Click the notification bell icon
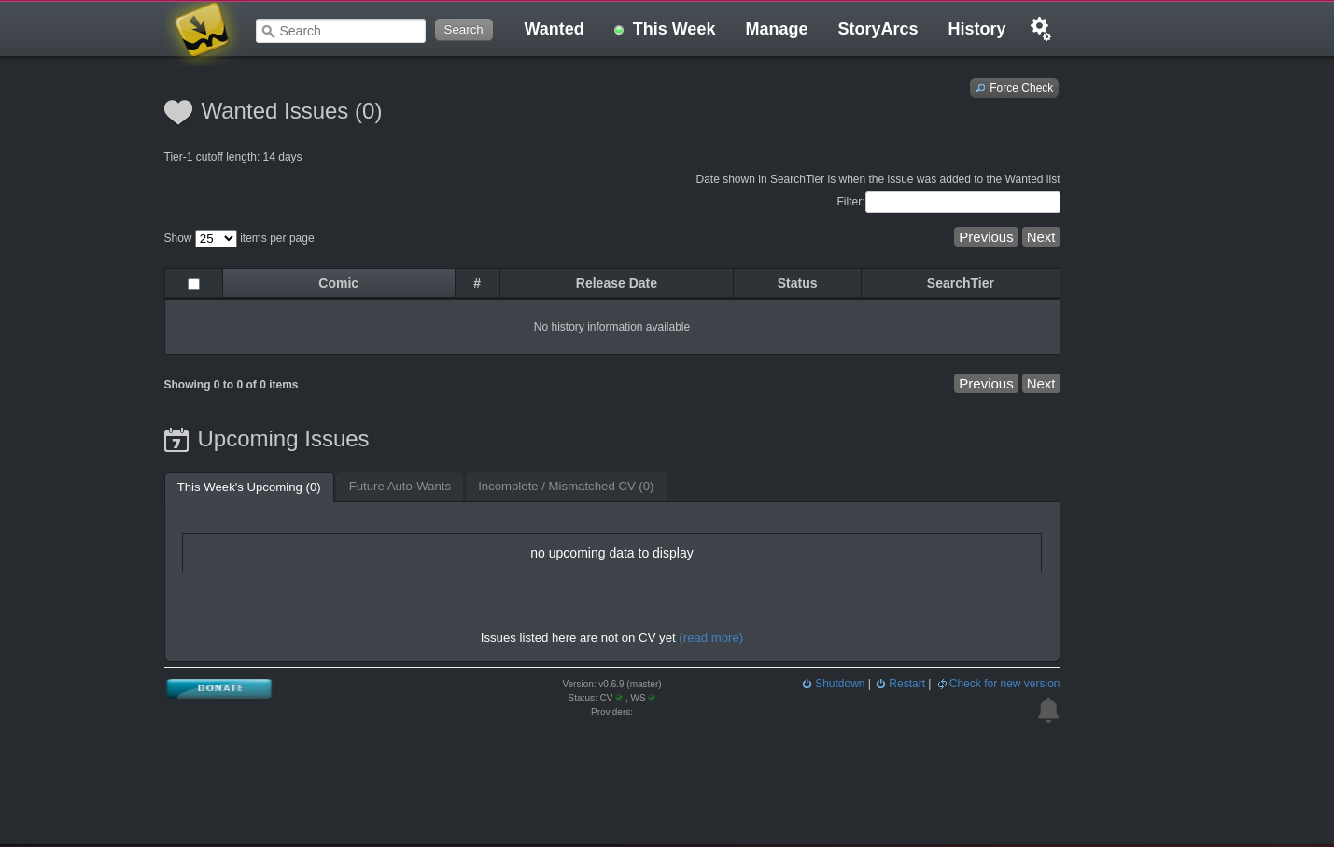This screenshot has height=847, width=1334. click(x=1047, y=710)
